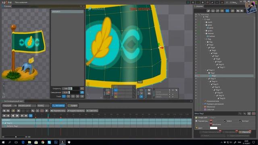Jump to the first frame of timeline
The image size is (258, 145).
(4, 116)
